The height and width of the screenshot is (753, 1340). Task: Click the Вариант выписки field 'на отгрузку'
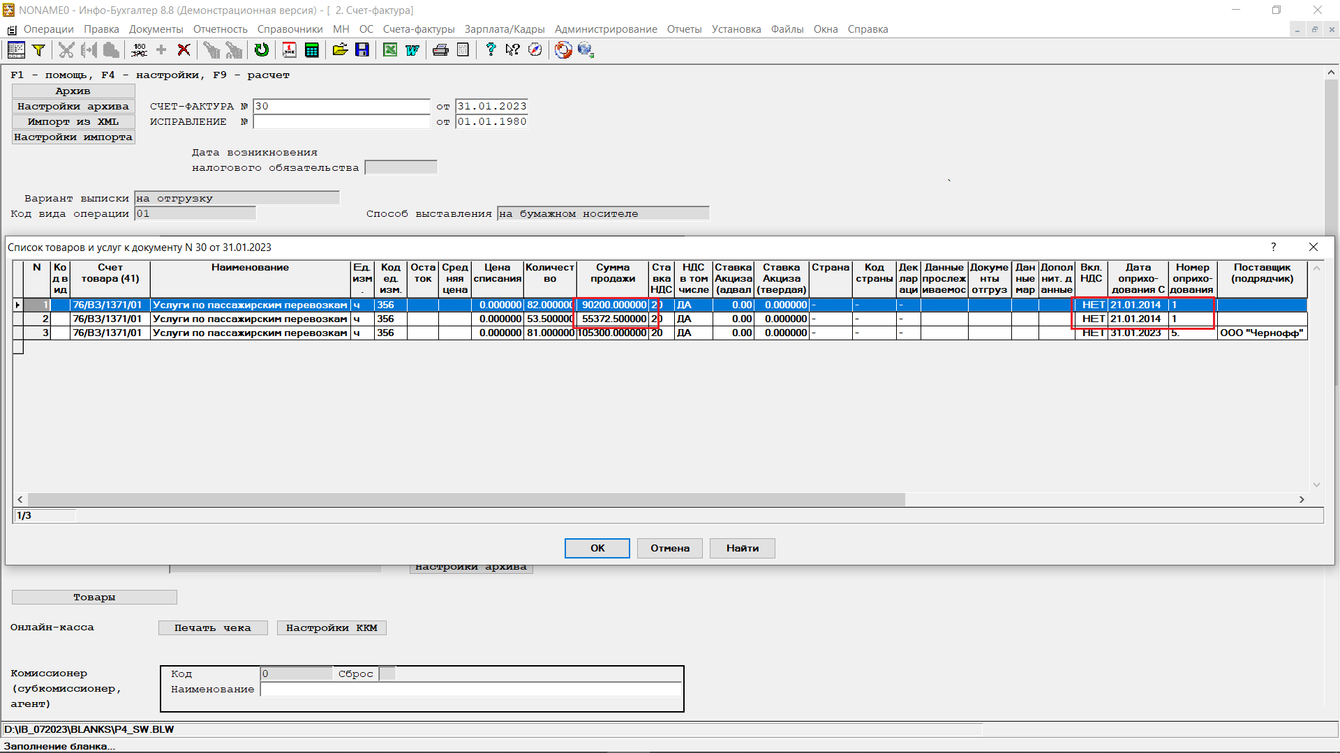click(237, 199)
